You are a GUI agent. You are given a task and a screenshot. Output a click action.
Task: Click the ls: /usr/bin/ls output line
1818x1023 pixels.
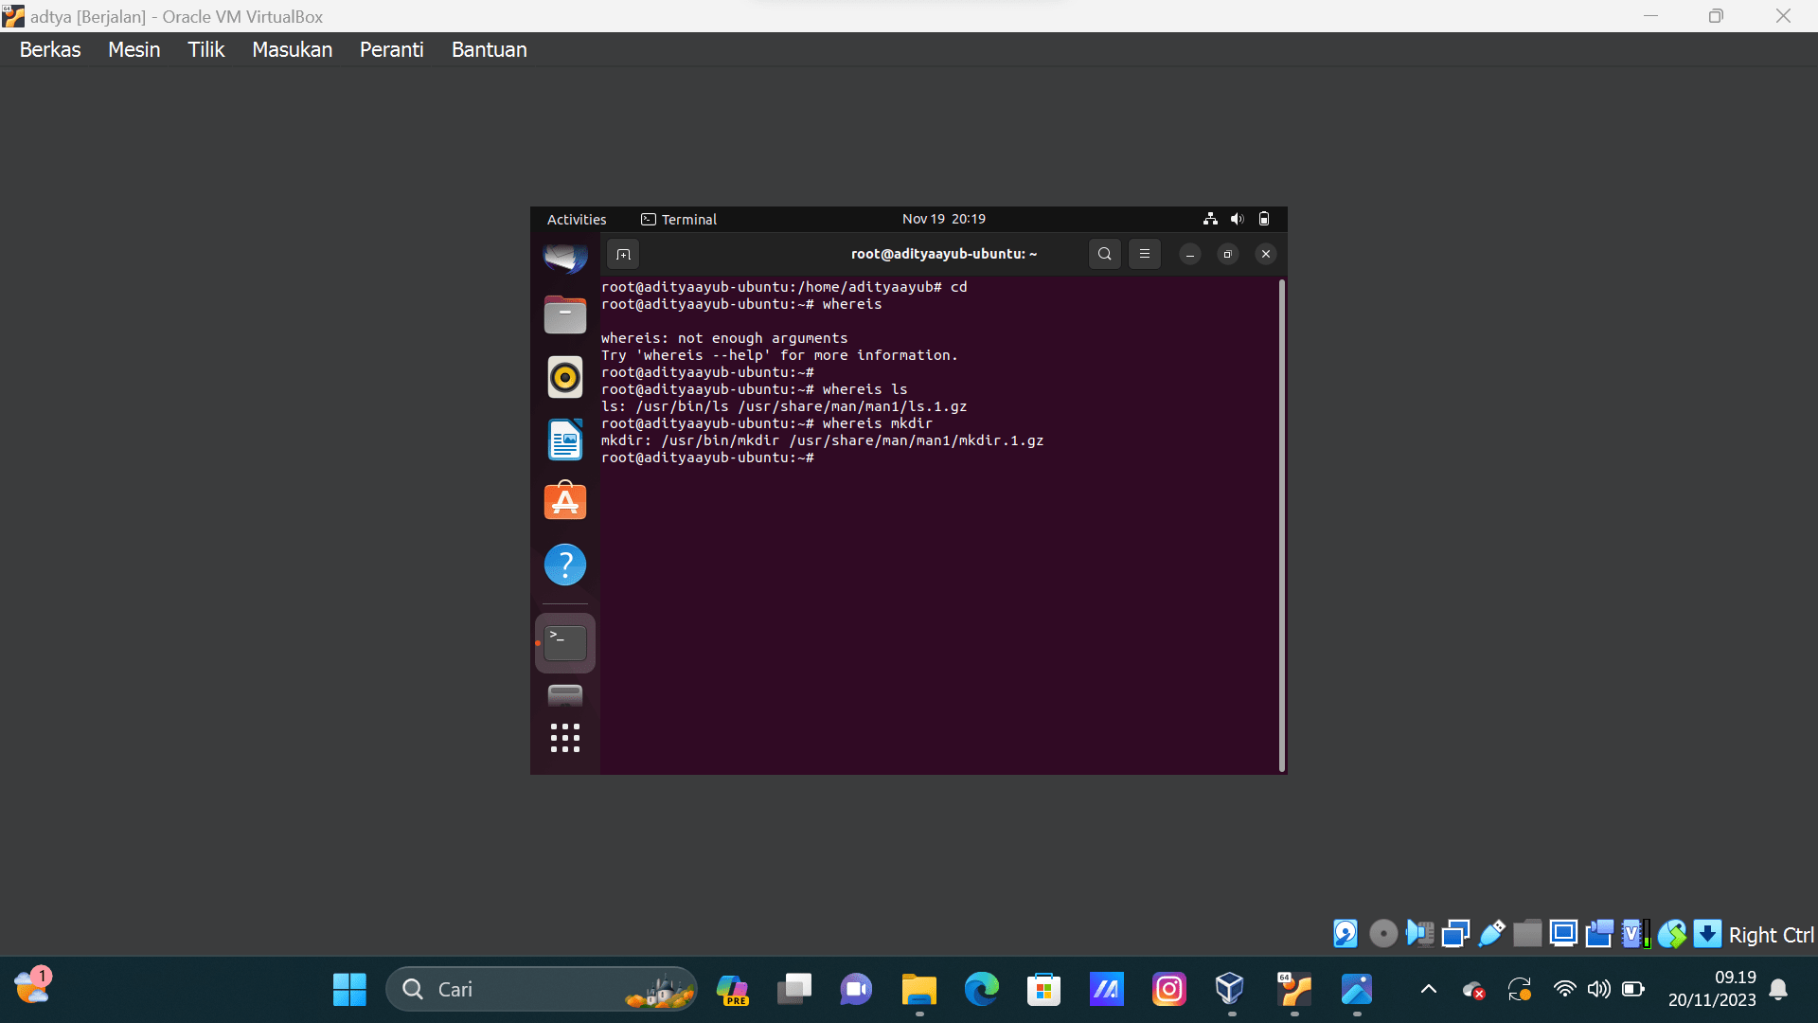pos(784,406)
